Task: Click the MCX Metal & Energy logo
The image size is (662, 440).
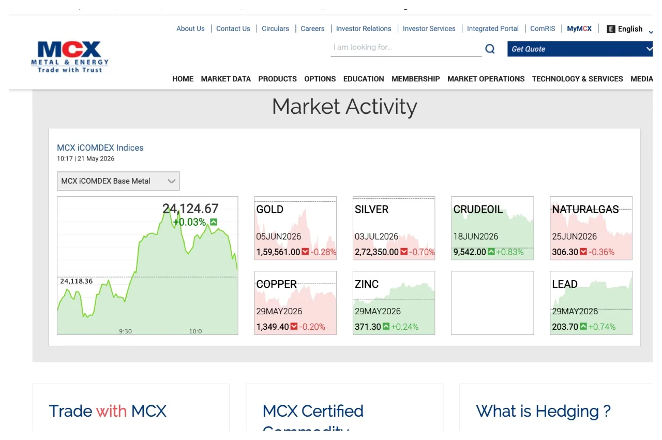Action: 70,57
